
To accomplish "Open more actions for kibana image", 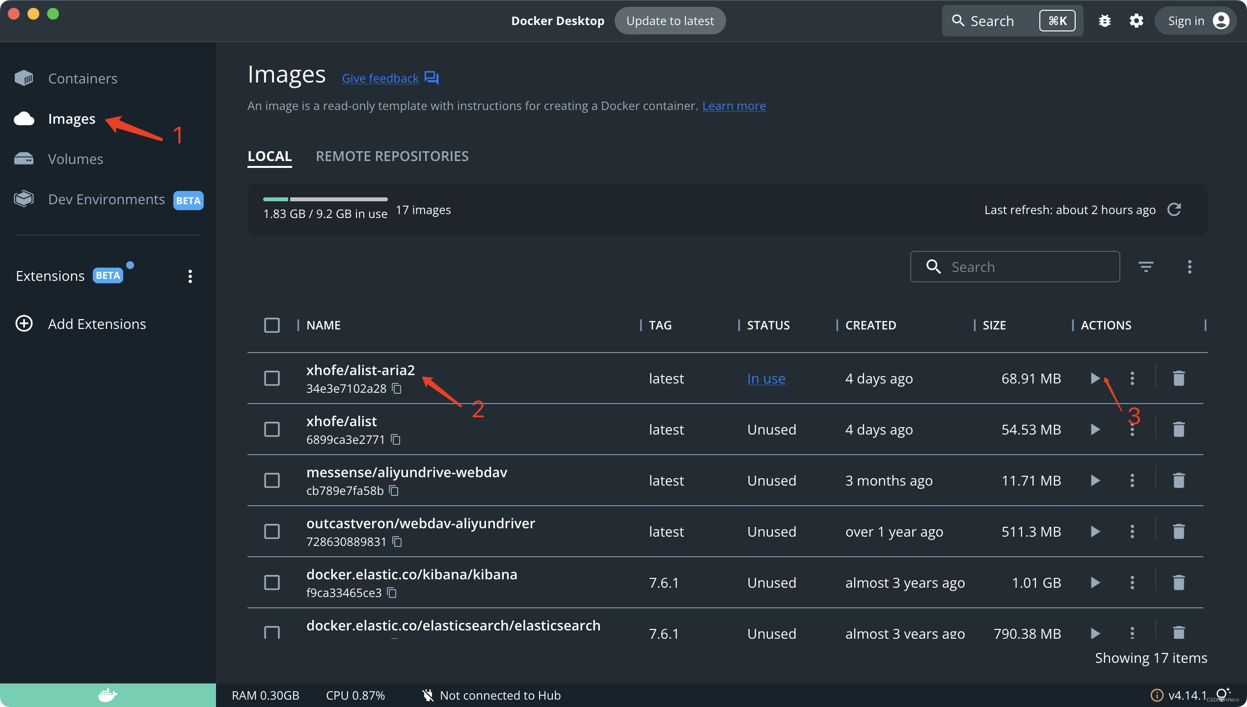I will coord(1132,582).
